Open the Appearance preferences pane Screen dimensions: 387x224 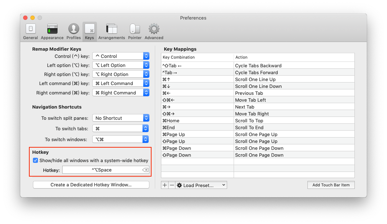coord(52,31)
